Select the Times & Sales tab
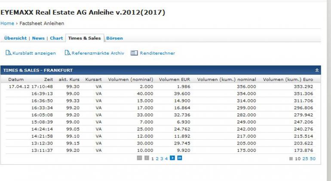331x181 pixels. point(84,38)
